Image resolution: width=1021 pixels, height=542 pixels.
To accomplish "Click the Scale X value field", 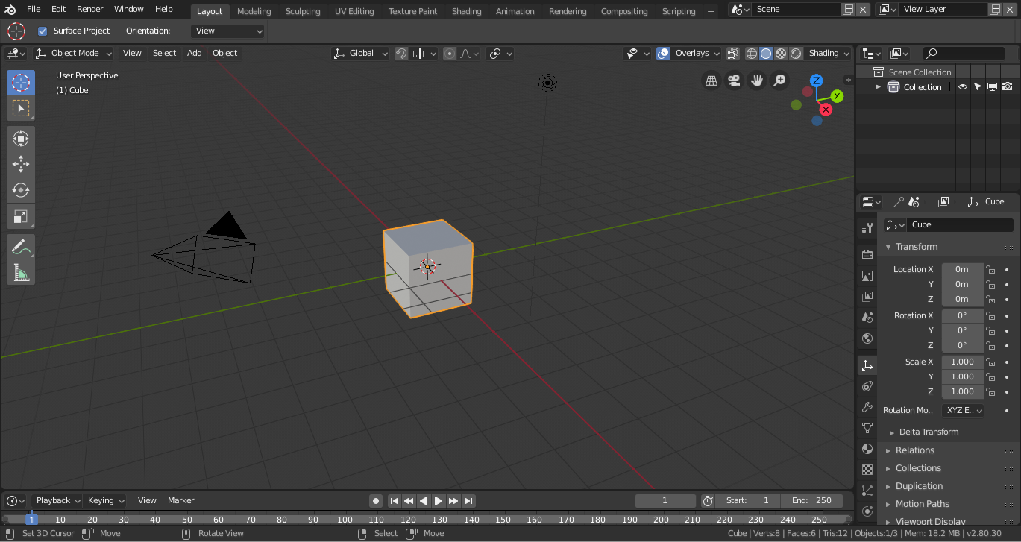I will 963,362.
